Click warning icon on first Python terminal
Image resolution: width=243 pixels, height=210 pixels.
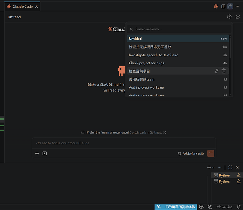pyautogui.click(x=238, y=175)
